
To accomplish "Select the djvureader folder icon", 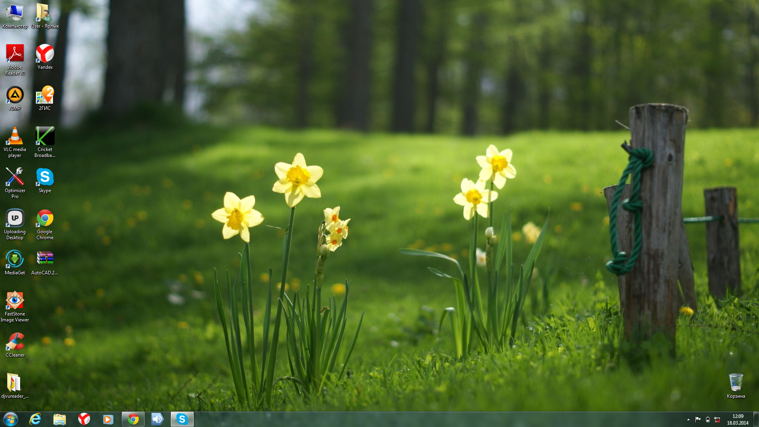I will pos(15,386).
